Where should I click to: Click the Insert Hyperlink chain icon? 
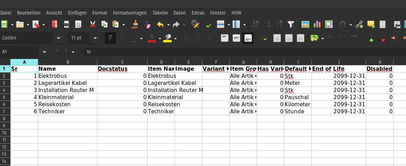(359, 25)
